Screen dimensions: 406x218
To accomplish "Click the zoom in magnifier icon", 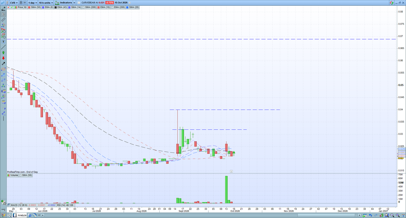I will point(398,215).
